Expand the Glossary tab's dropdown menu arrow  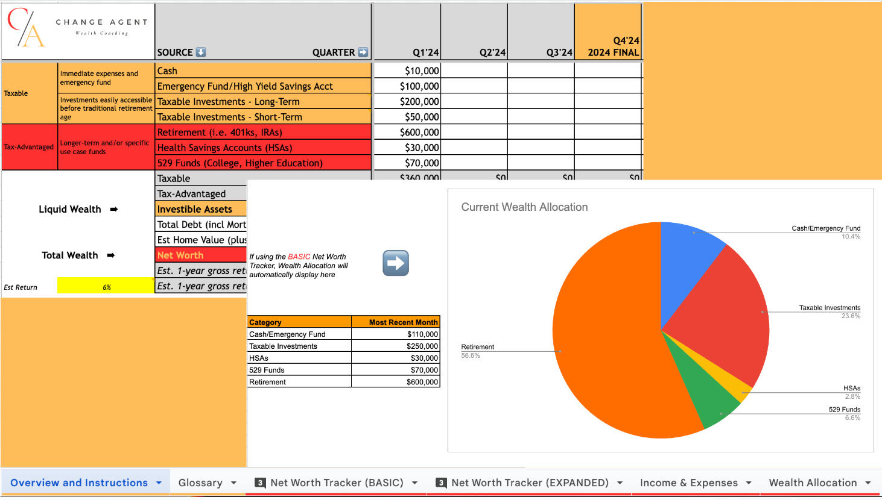[233, 483]
